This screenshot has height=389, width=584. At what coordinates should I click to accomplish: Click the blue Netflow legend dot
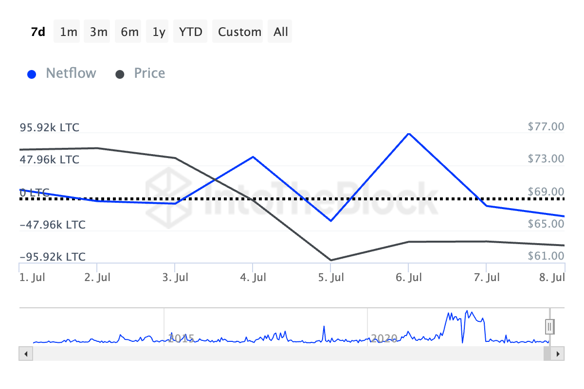[32, 74]
